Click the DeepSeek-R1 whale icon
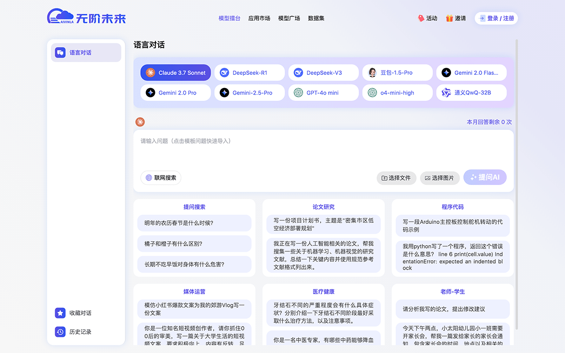 tap(225, 72)
